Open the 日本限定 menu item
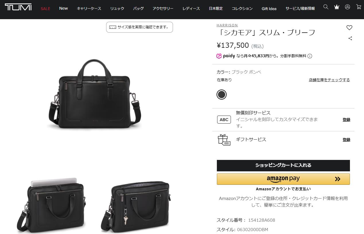This screenshot has width=364, height=234. 216,9
